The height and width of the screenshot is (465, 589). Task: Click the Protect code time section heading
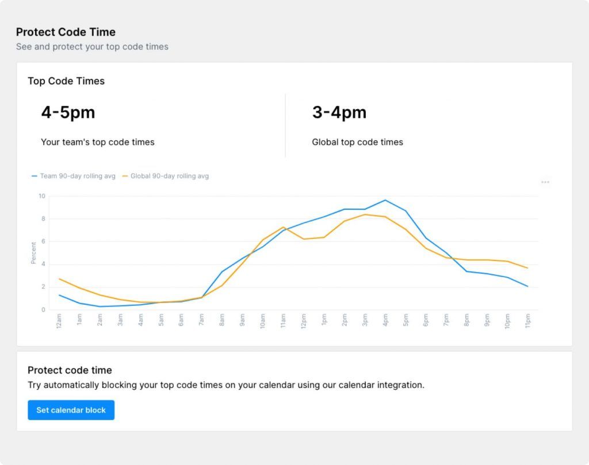tap(70, 370)
